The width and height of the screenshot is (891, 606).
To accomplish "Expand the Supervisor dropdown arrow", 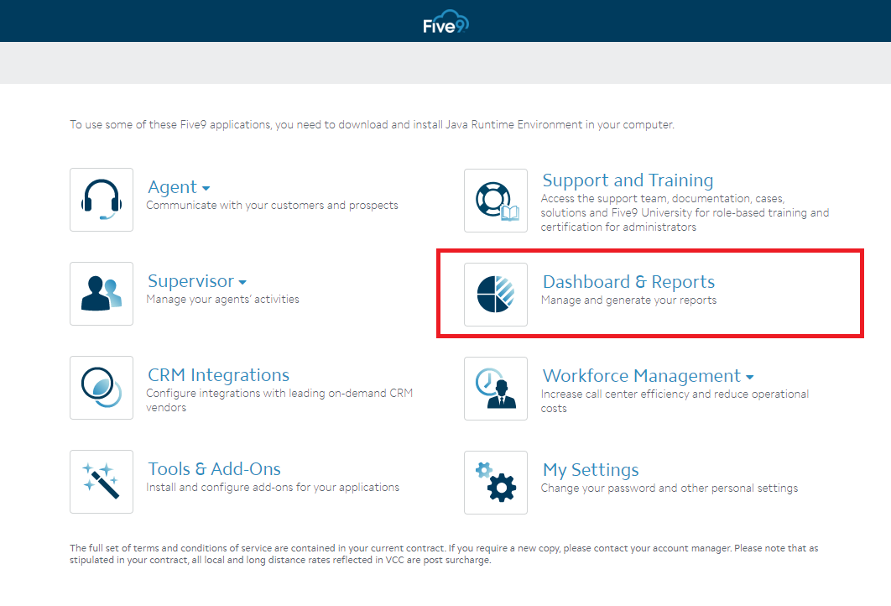I will [x=242, y=282].
